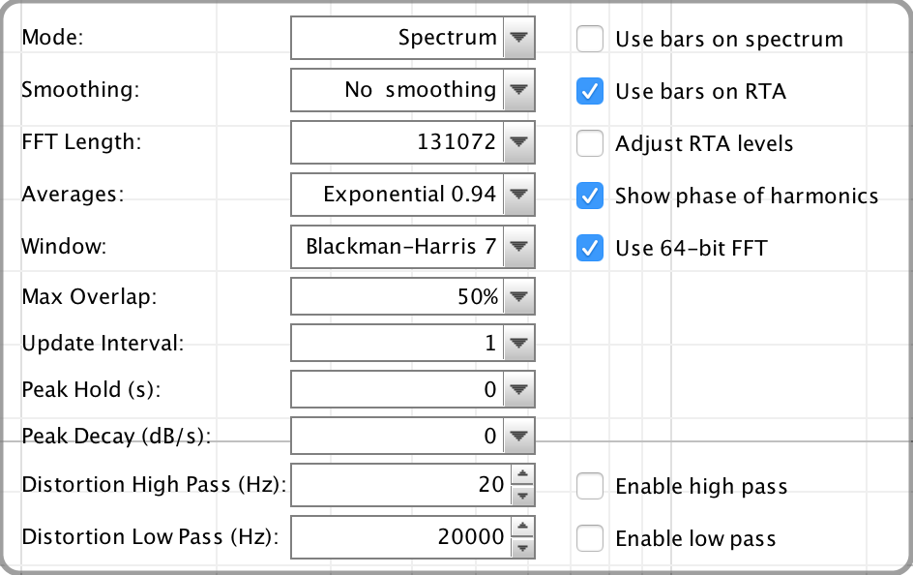Open the Peak Decay dropdown

pyautogui.click(x=412, y=436)
